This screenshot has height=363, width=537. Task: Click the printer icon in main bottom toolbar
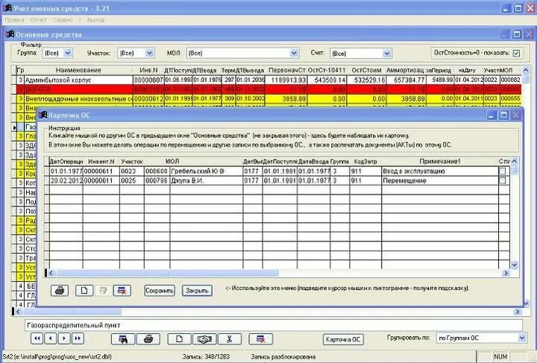click(148, 339)
